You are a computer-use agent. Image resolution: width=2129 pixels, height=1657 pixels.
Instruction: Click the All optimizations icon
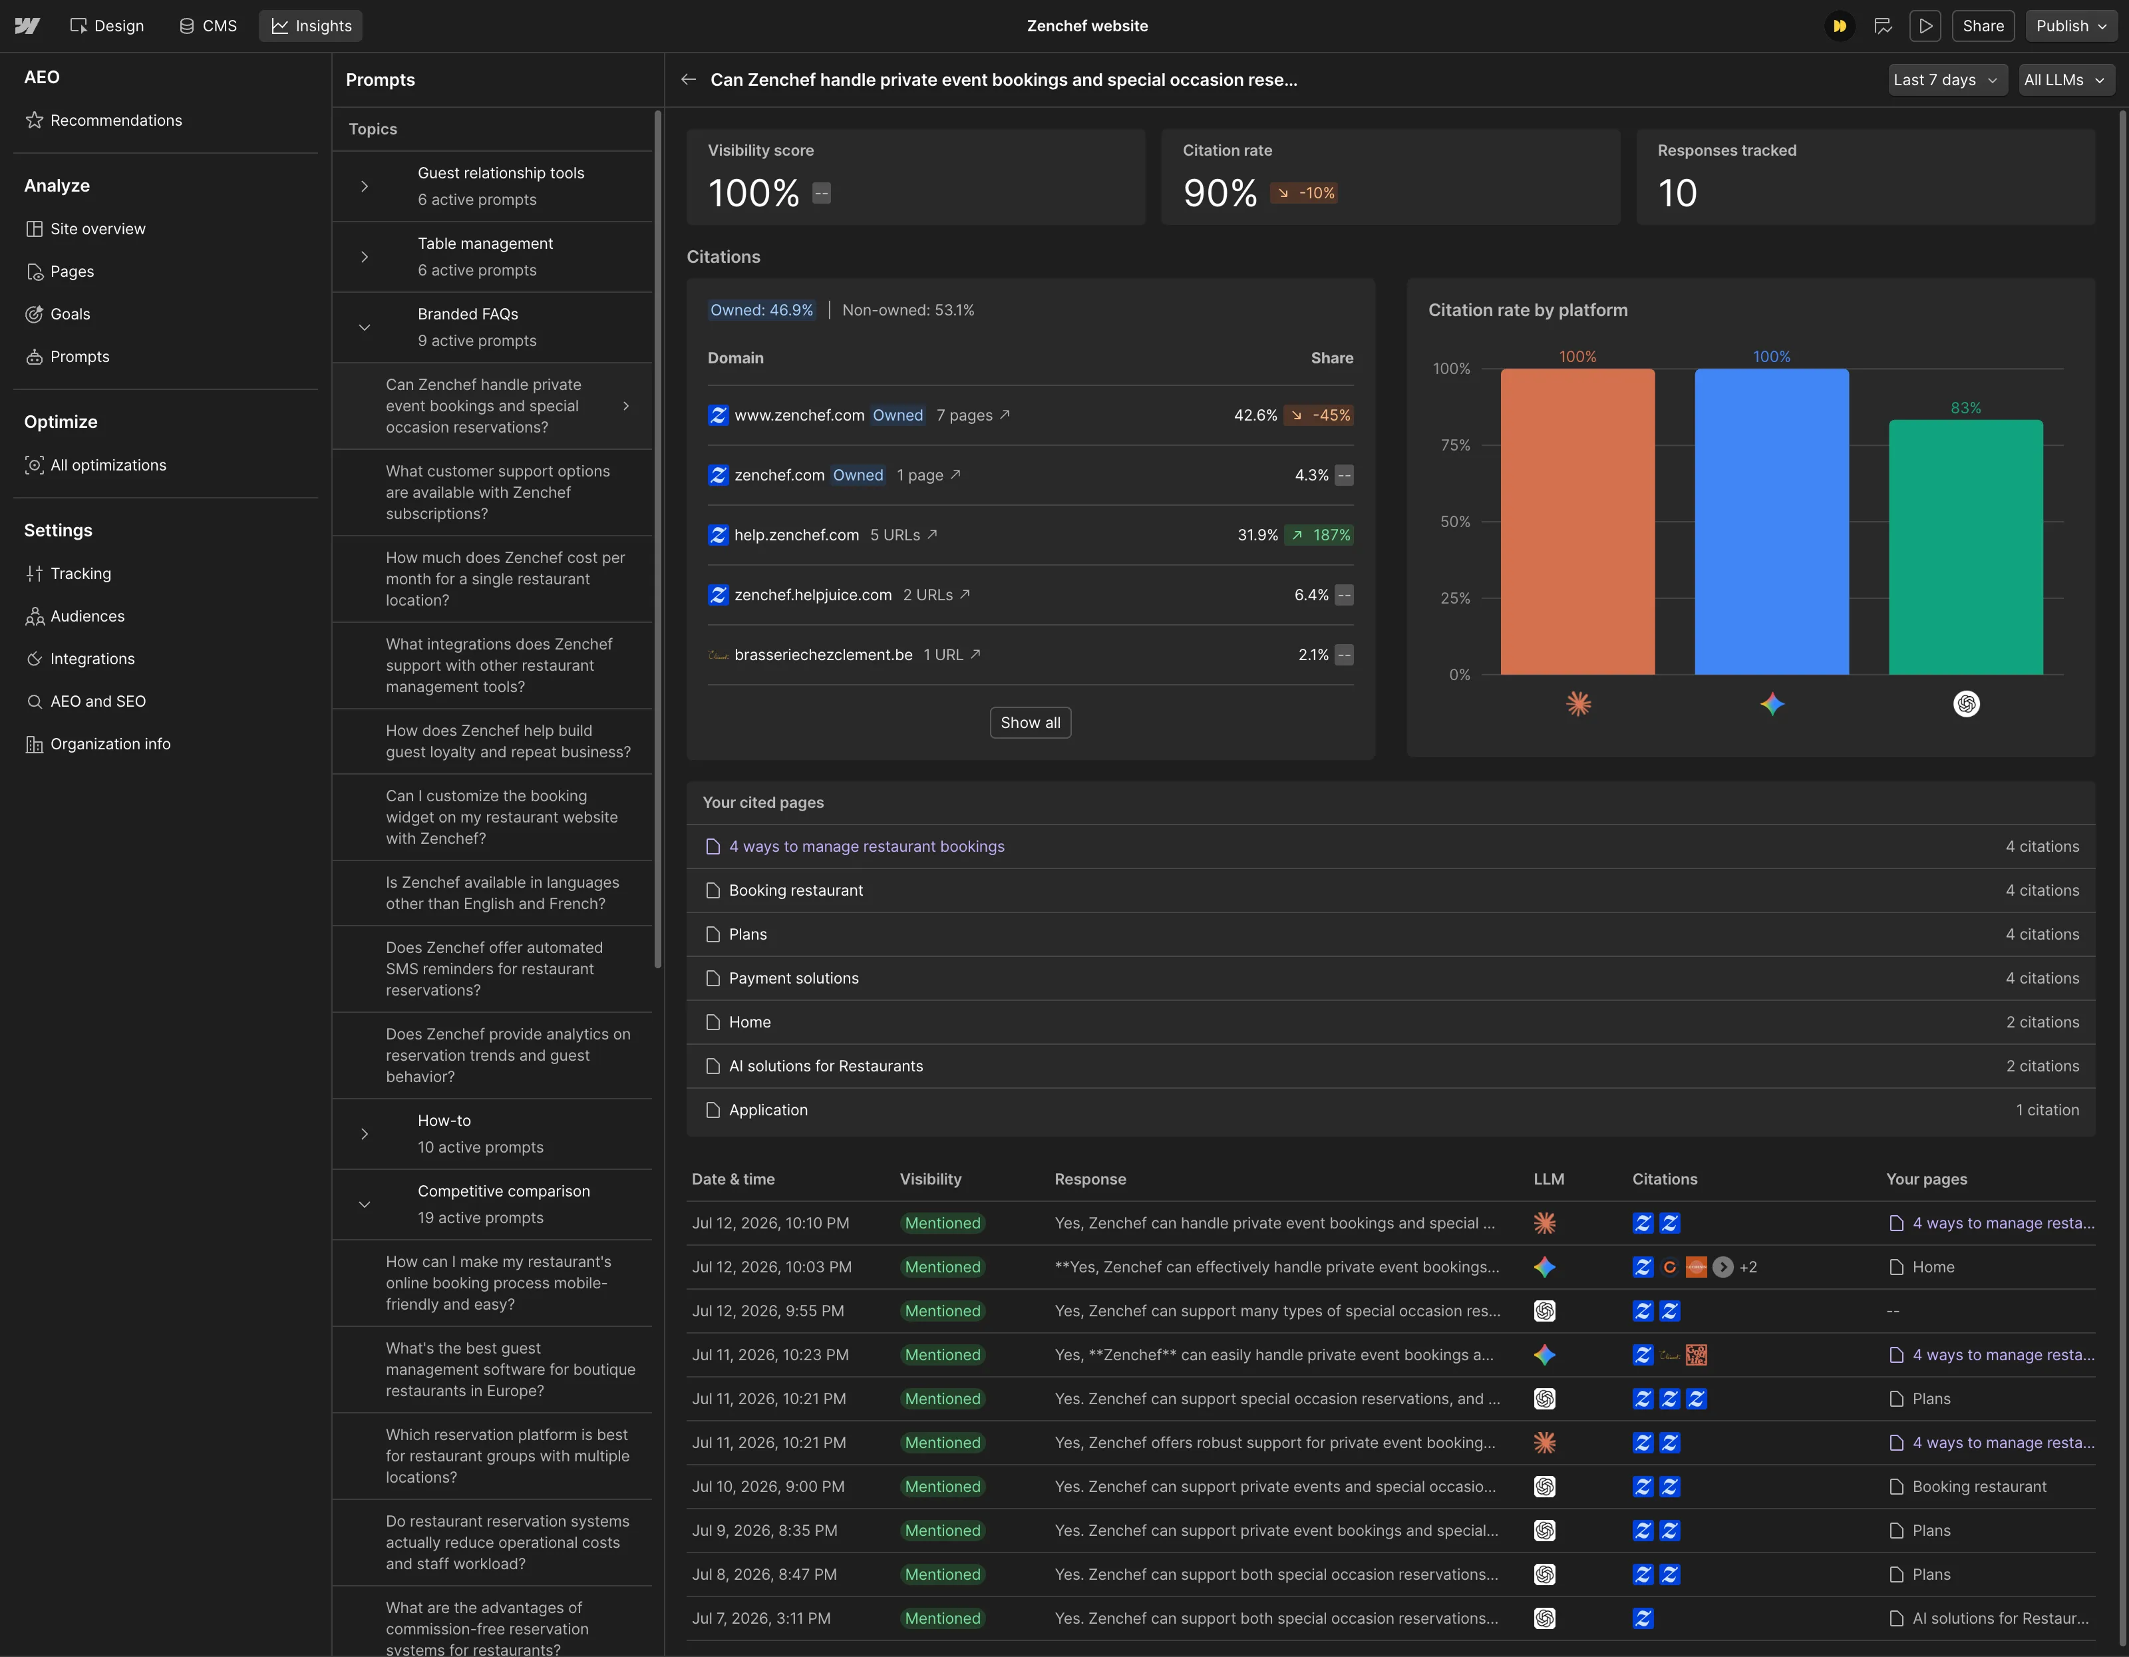coord(34,465)
